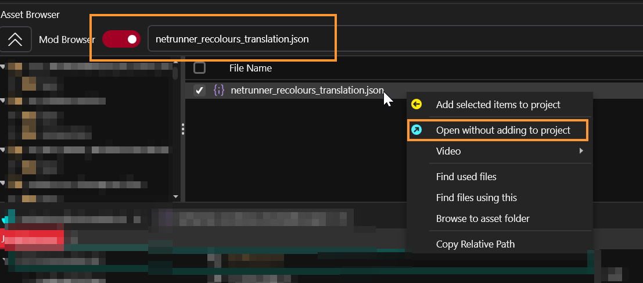Click the double-chevron collapse button beside Mod Browser
This screenshot has width=643, height=283.
(x=15, y=40)
